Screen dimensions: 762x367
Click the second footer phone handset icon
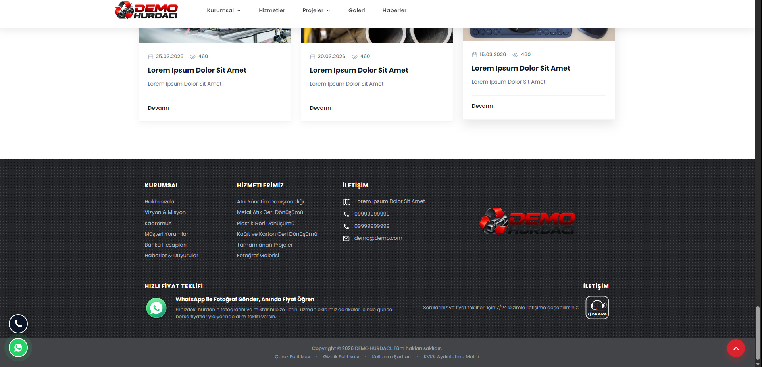[346, 226]
